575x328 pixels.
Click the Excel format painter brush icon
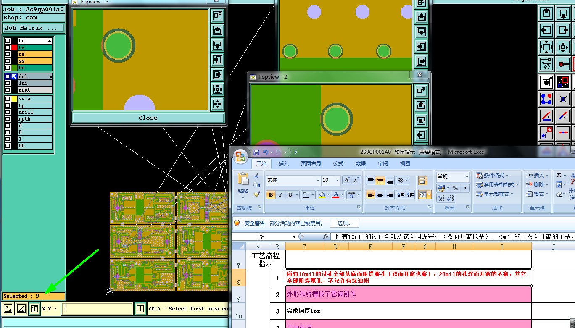[x=256, y=194]
